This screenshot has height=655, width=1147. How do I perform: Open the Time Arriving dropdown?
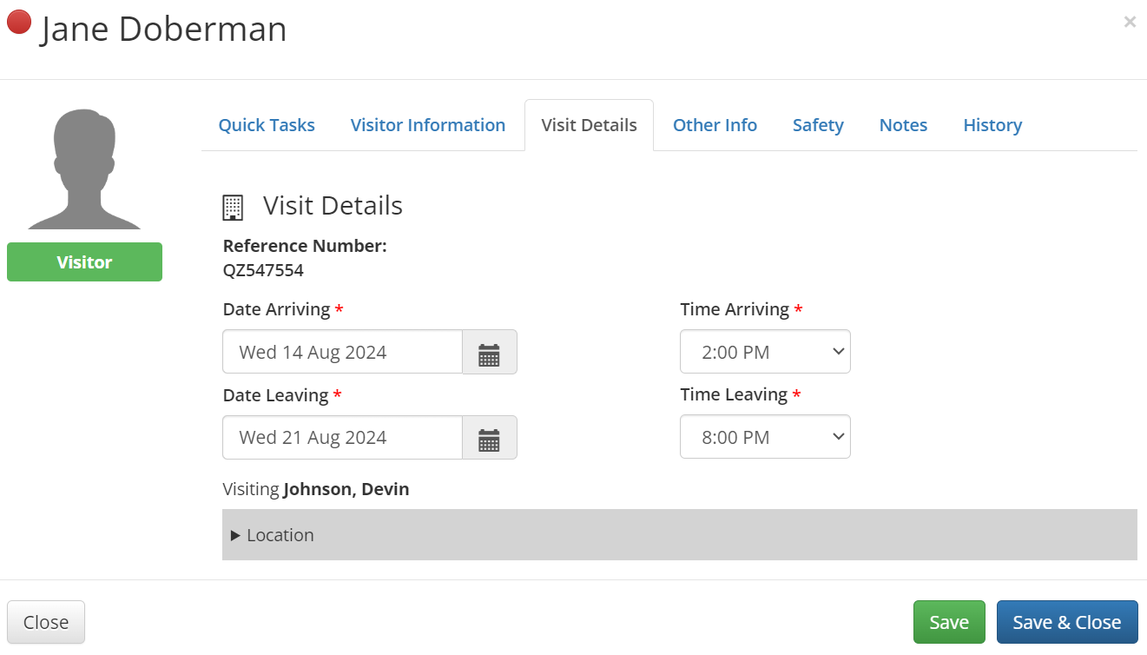[x=765, y=352]
